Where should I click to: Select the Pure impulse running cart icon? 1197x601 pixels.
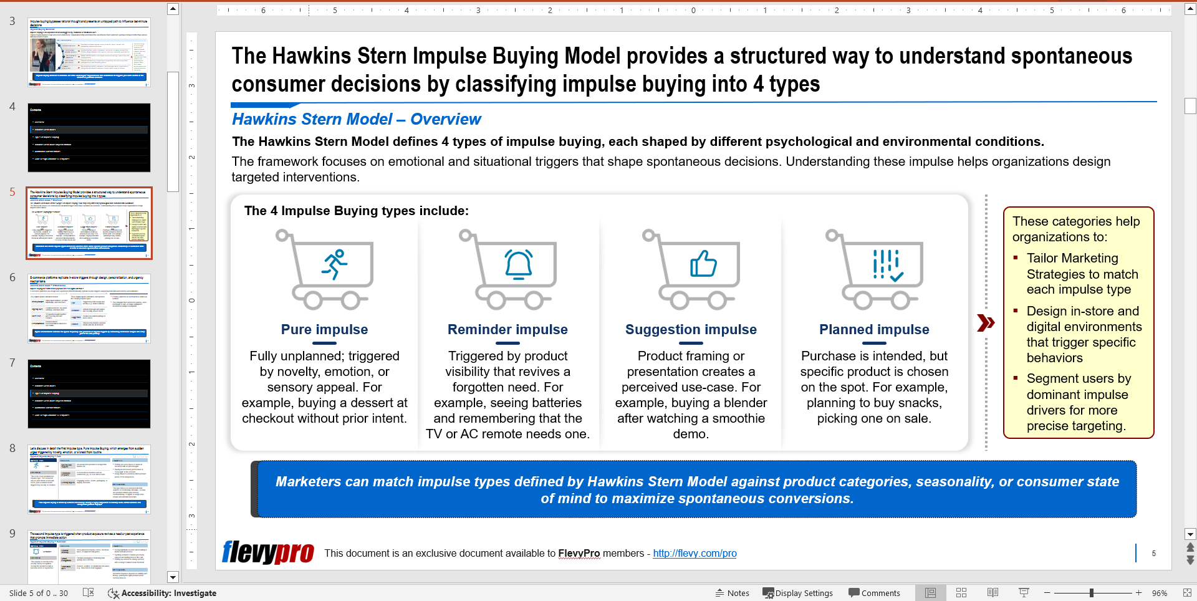325,269
